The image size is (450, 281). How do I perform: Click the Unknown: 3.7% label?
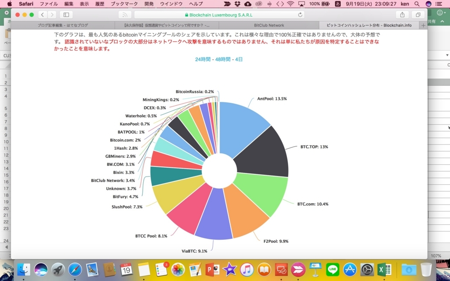click(121, 189)
